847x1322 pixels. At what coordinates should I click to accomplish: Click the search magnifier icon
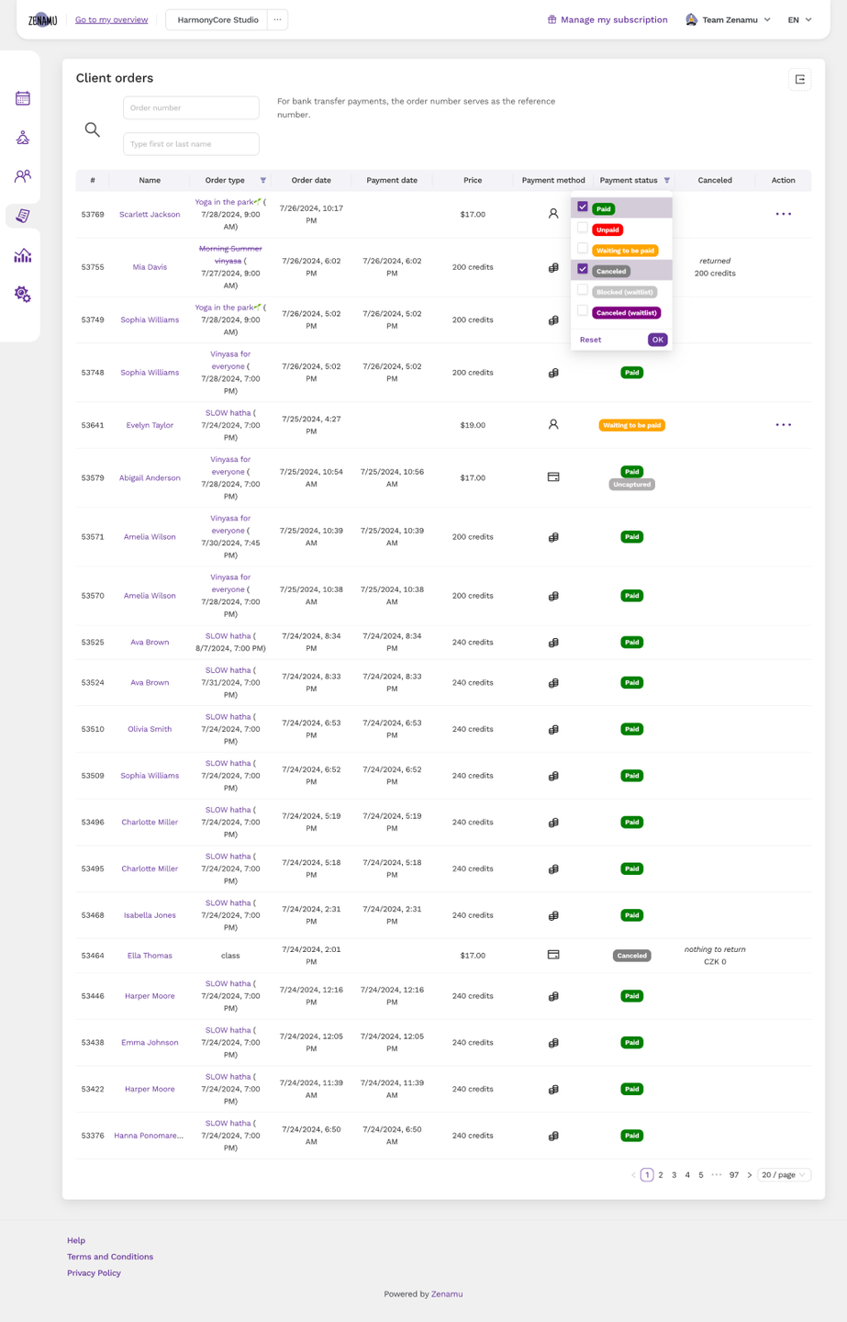pyautogui.click(x=93, y=129)
